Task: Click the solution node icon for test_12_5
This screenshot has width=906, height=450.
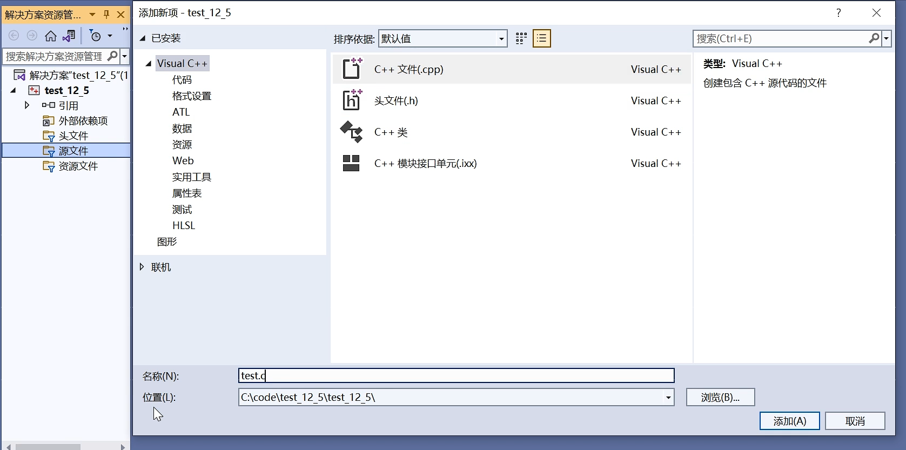Action: point(19,75)
